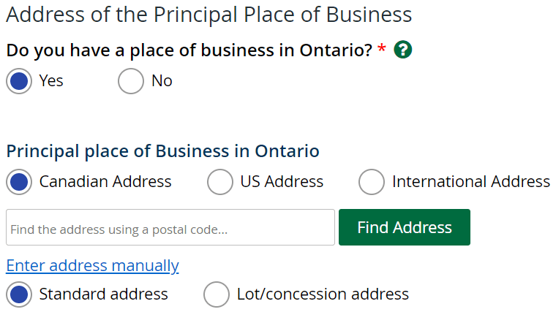Click the 'Canadian Address' label text
This screenshot has width=556, height=312.
point(105,182)
